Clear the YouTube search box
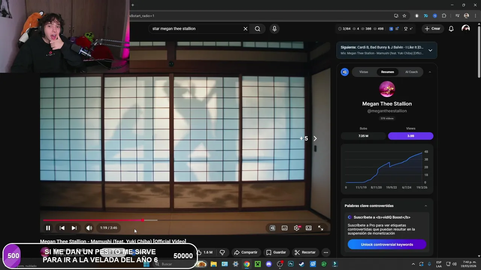Screen dimensions: 481x270 (245, 28)
